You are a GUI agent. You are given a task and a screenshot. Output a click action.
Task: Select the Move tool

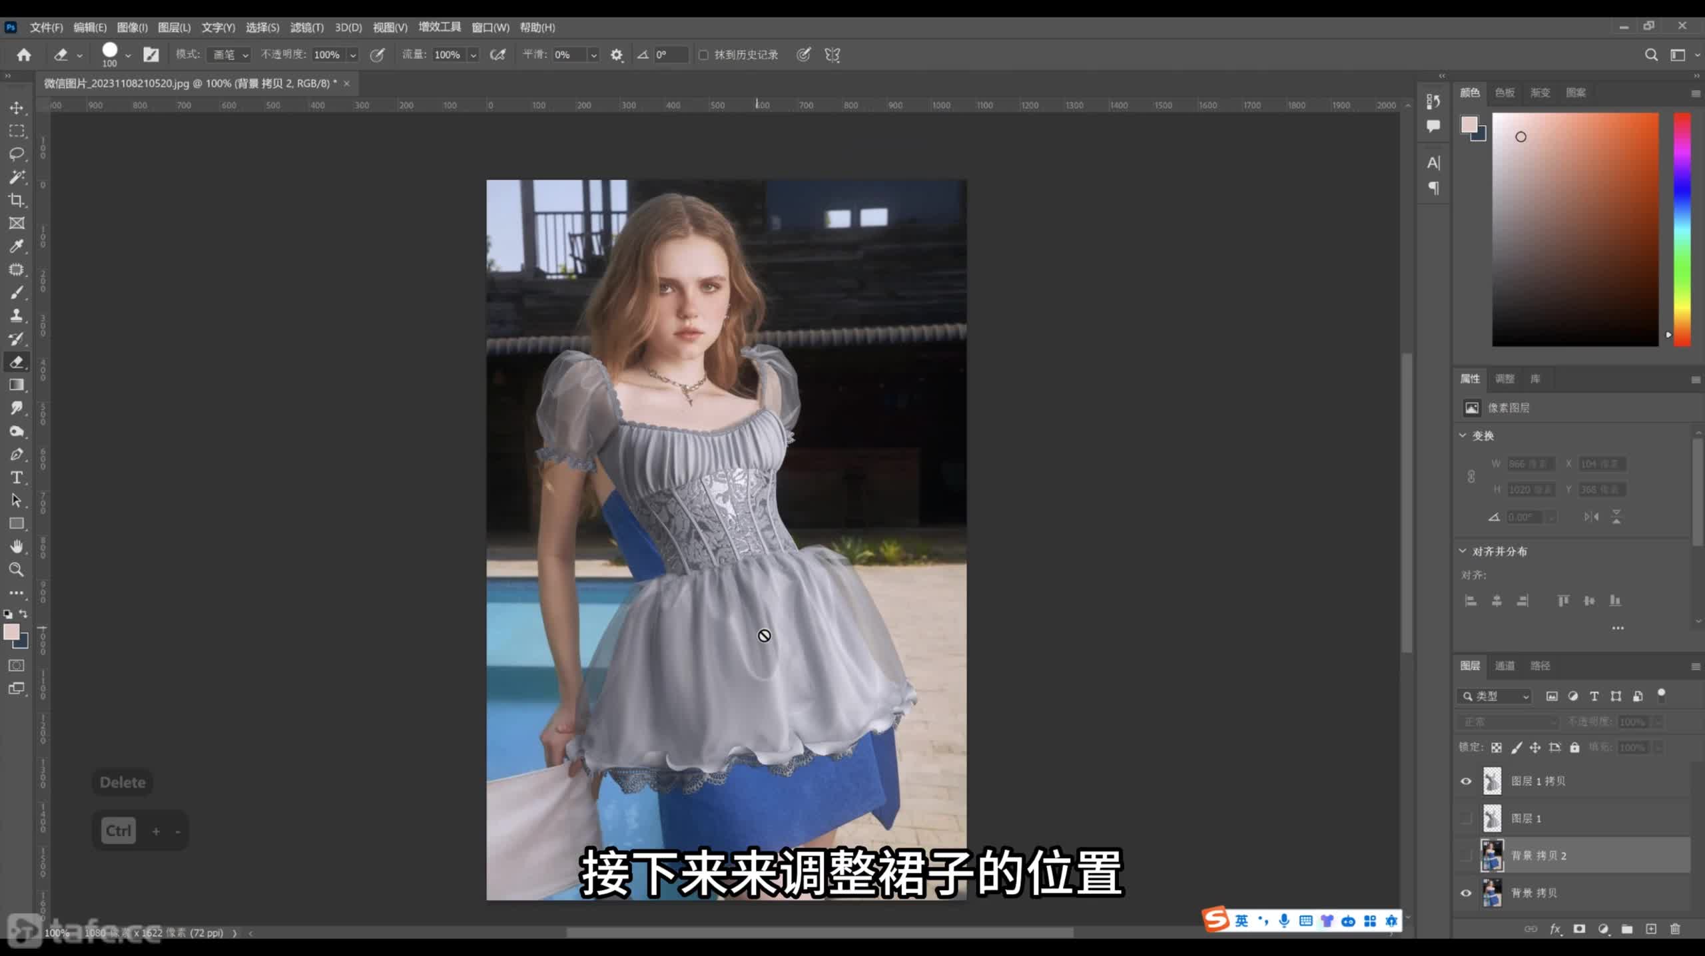17,108
